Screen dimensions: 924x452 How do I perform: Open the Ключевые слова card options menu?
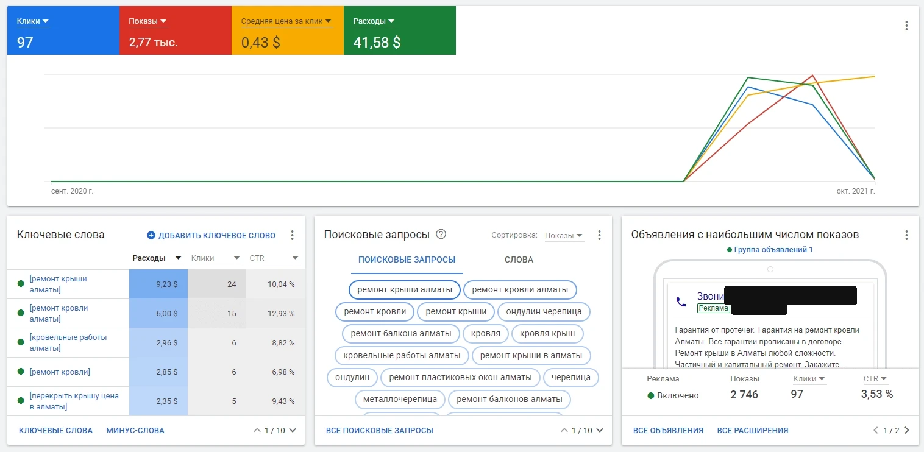pos(292,235)
